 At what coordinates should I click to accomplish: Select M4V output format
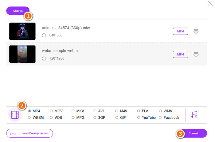click(117, 111)
